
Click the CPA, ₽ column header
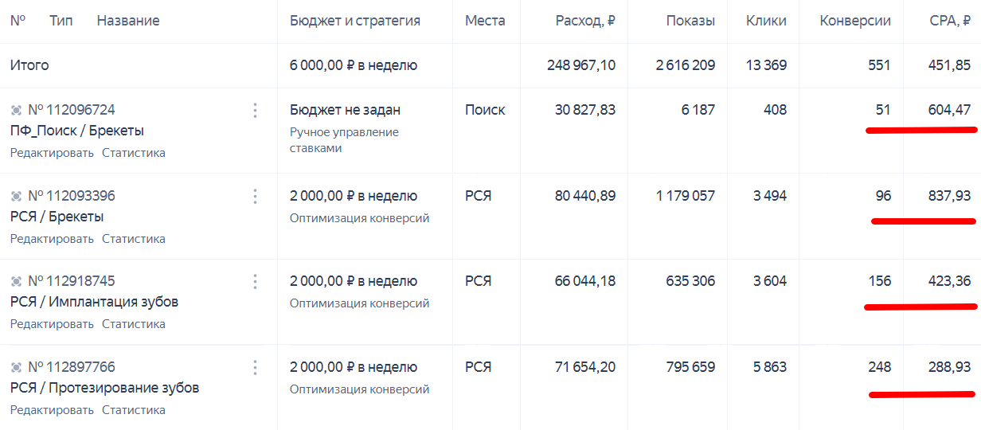coord(950,21)
